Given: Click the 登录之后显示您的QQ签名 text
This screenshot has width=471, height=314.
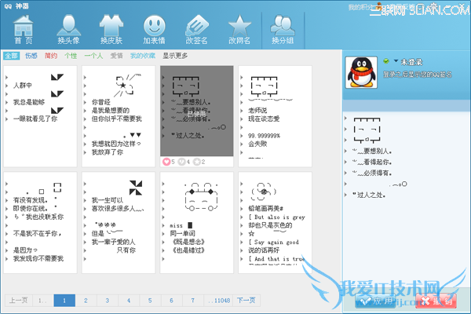Looking at the screenshot, I should [418, 75].
